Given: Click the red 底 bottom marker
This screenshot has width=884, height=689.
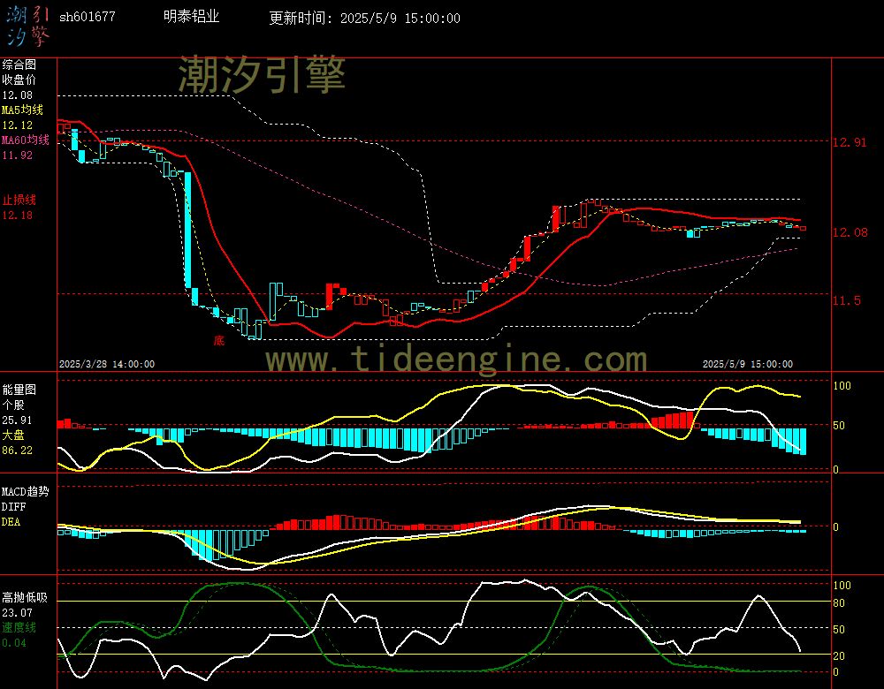Looking at the screenshot, I should [x=218, y=340].
